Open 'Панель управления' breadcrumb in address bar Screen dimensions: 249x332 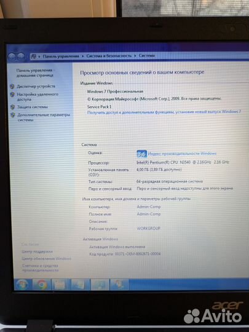click(61, 56)
